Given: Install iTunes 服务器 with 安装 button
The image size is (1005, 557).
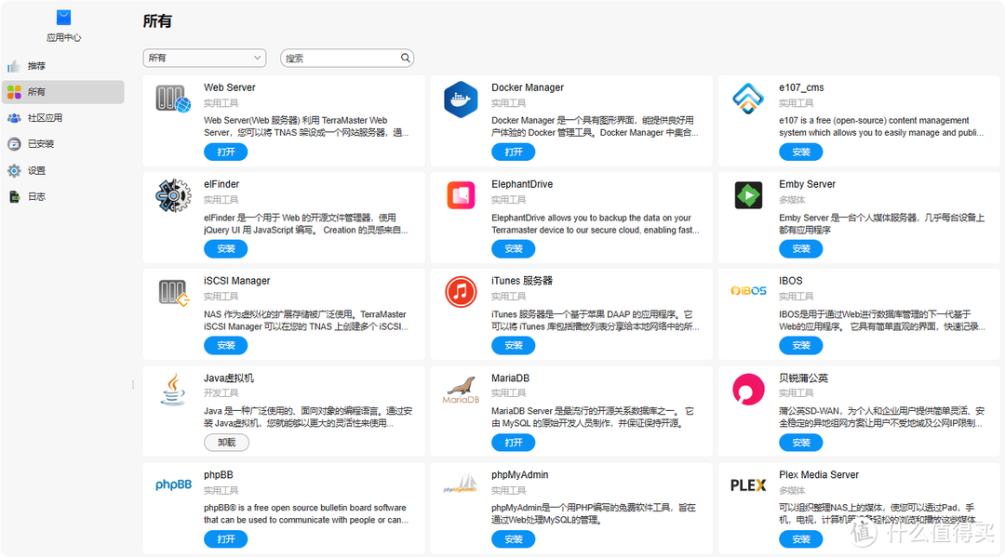Looking at the screenshot, I should click(514, 345).
